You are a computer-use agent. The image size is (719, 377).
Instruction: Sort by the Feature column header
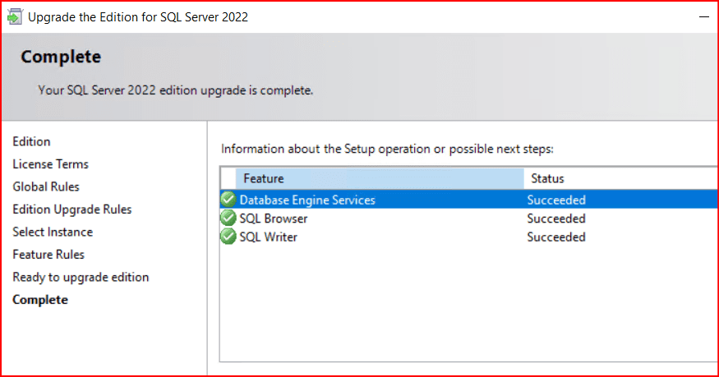point(378,178)
